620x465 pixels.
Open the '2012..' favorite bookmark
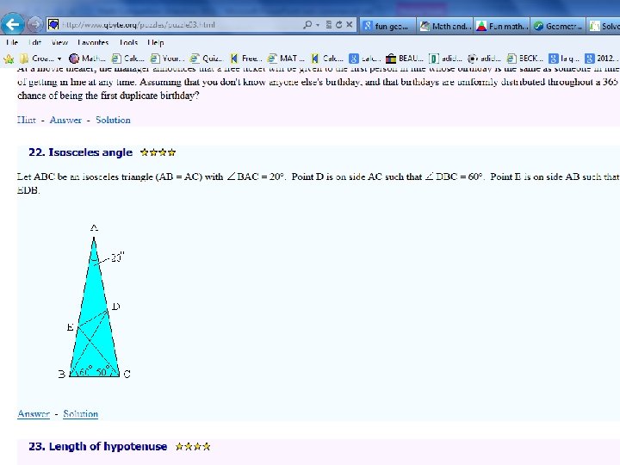tap(601, 59)
